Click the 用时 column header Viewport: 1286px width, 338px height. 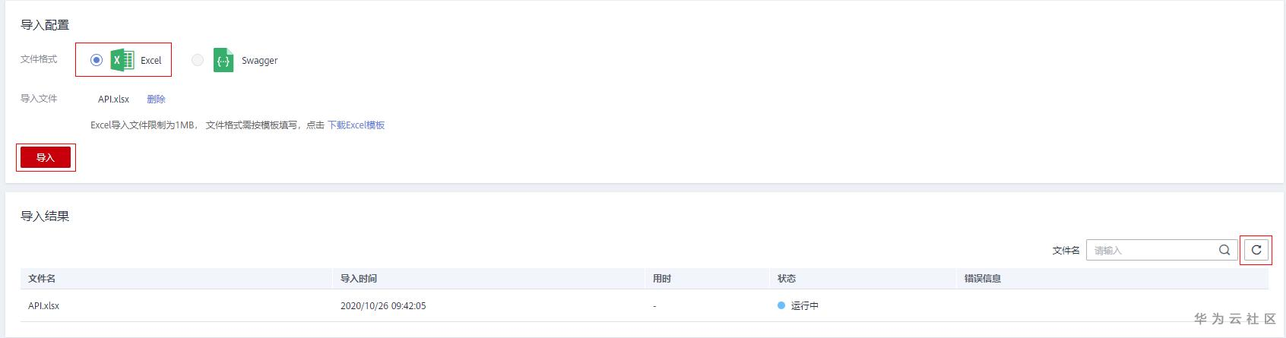pos(662,279)
